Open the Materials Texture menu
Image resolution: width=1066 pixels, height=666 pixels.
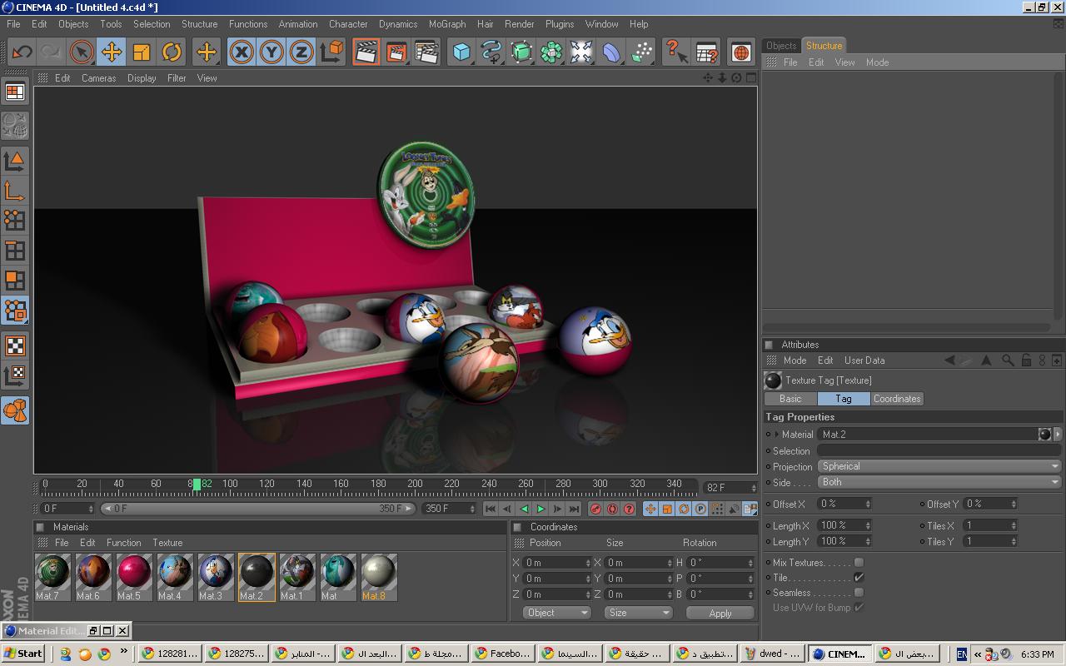[167, 543]
